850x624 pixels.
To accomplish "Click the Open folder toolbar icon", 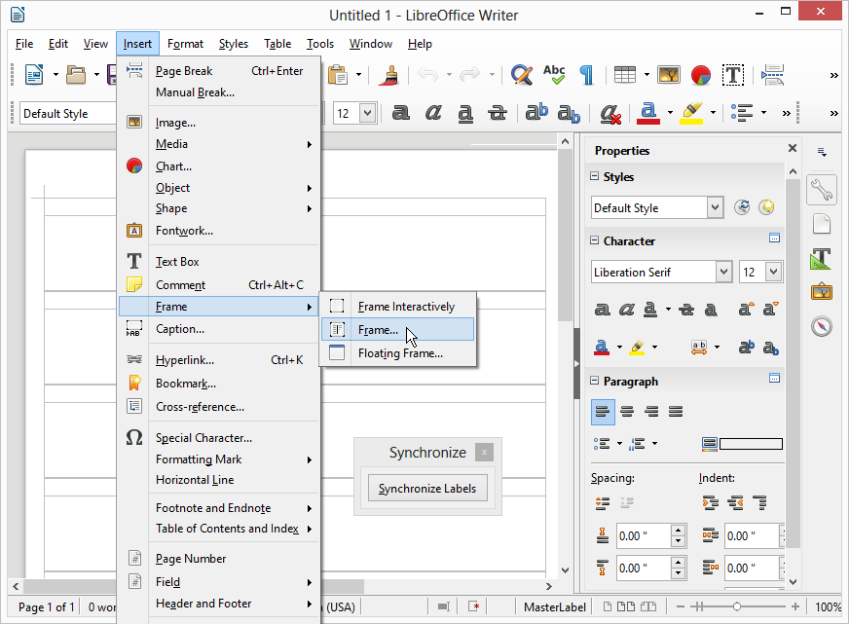I will pyautogui.click(x=76, y=74).
